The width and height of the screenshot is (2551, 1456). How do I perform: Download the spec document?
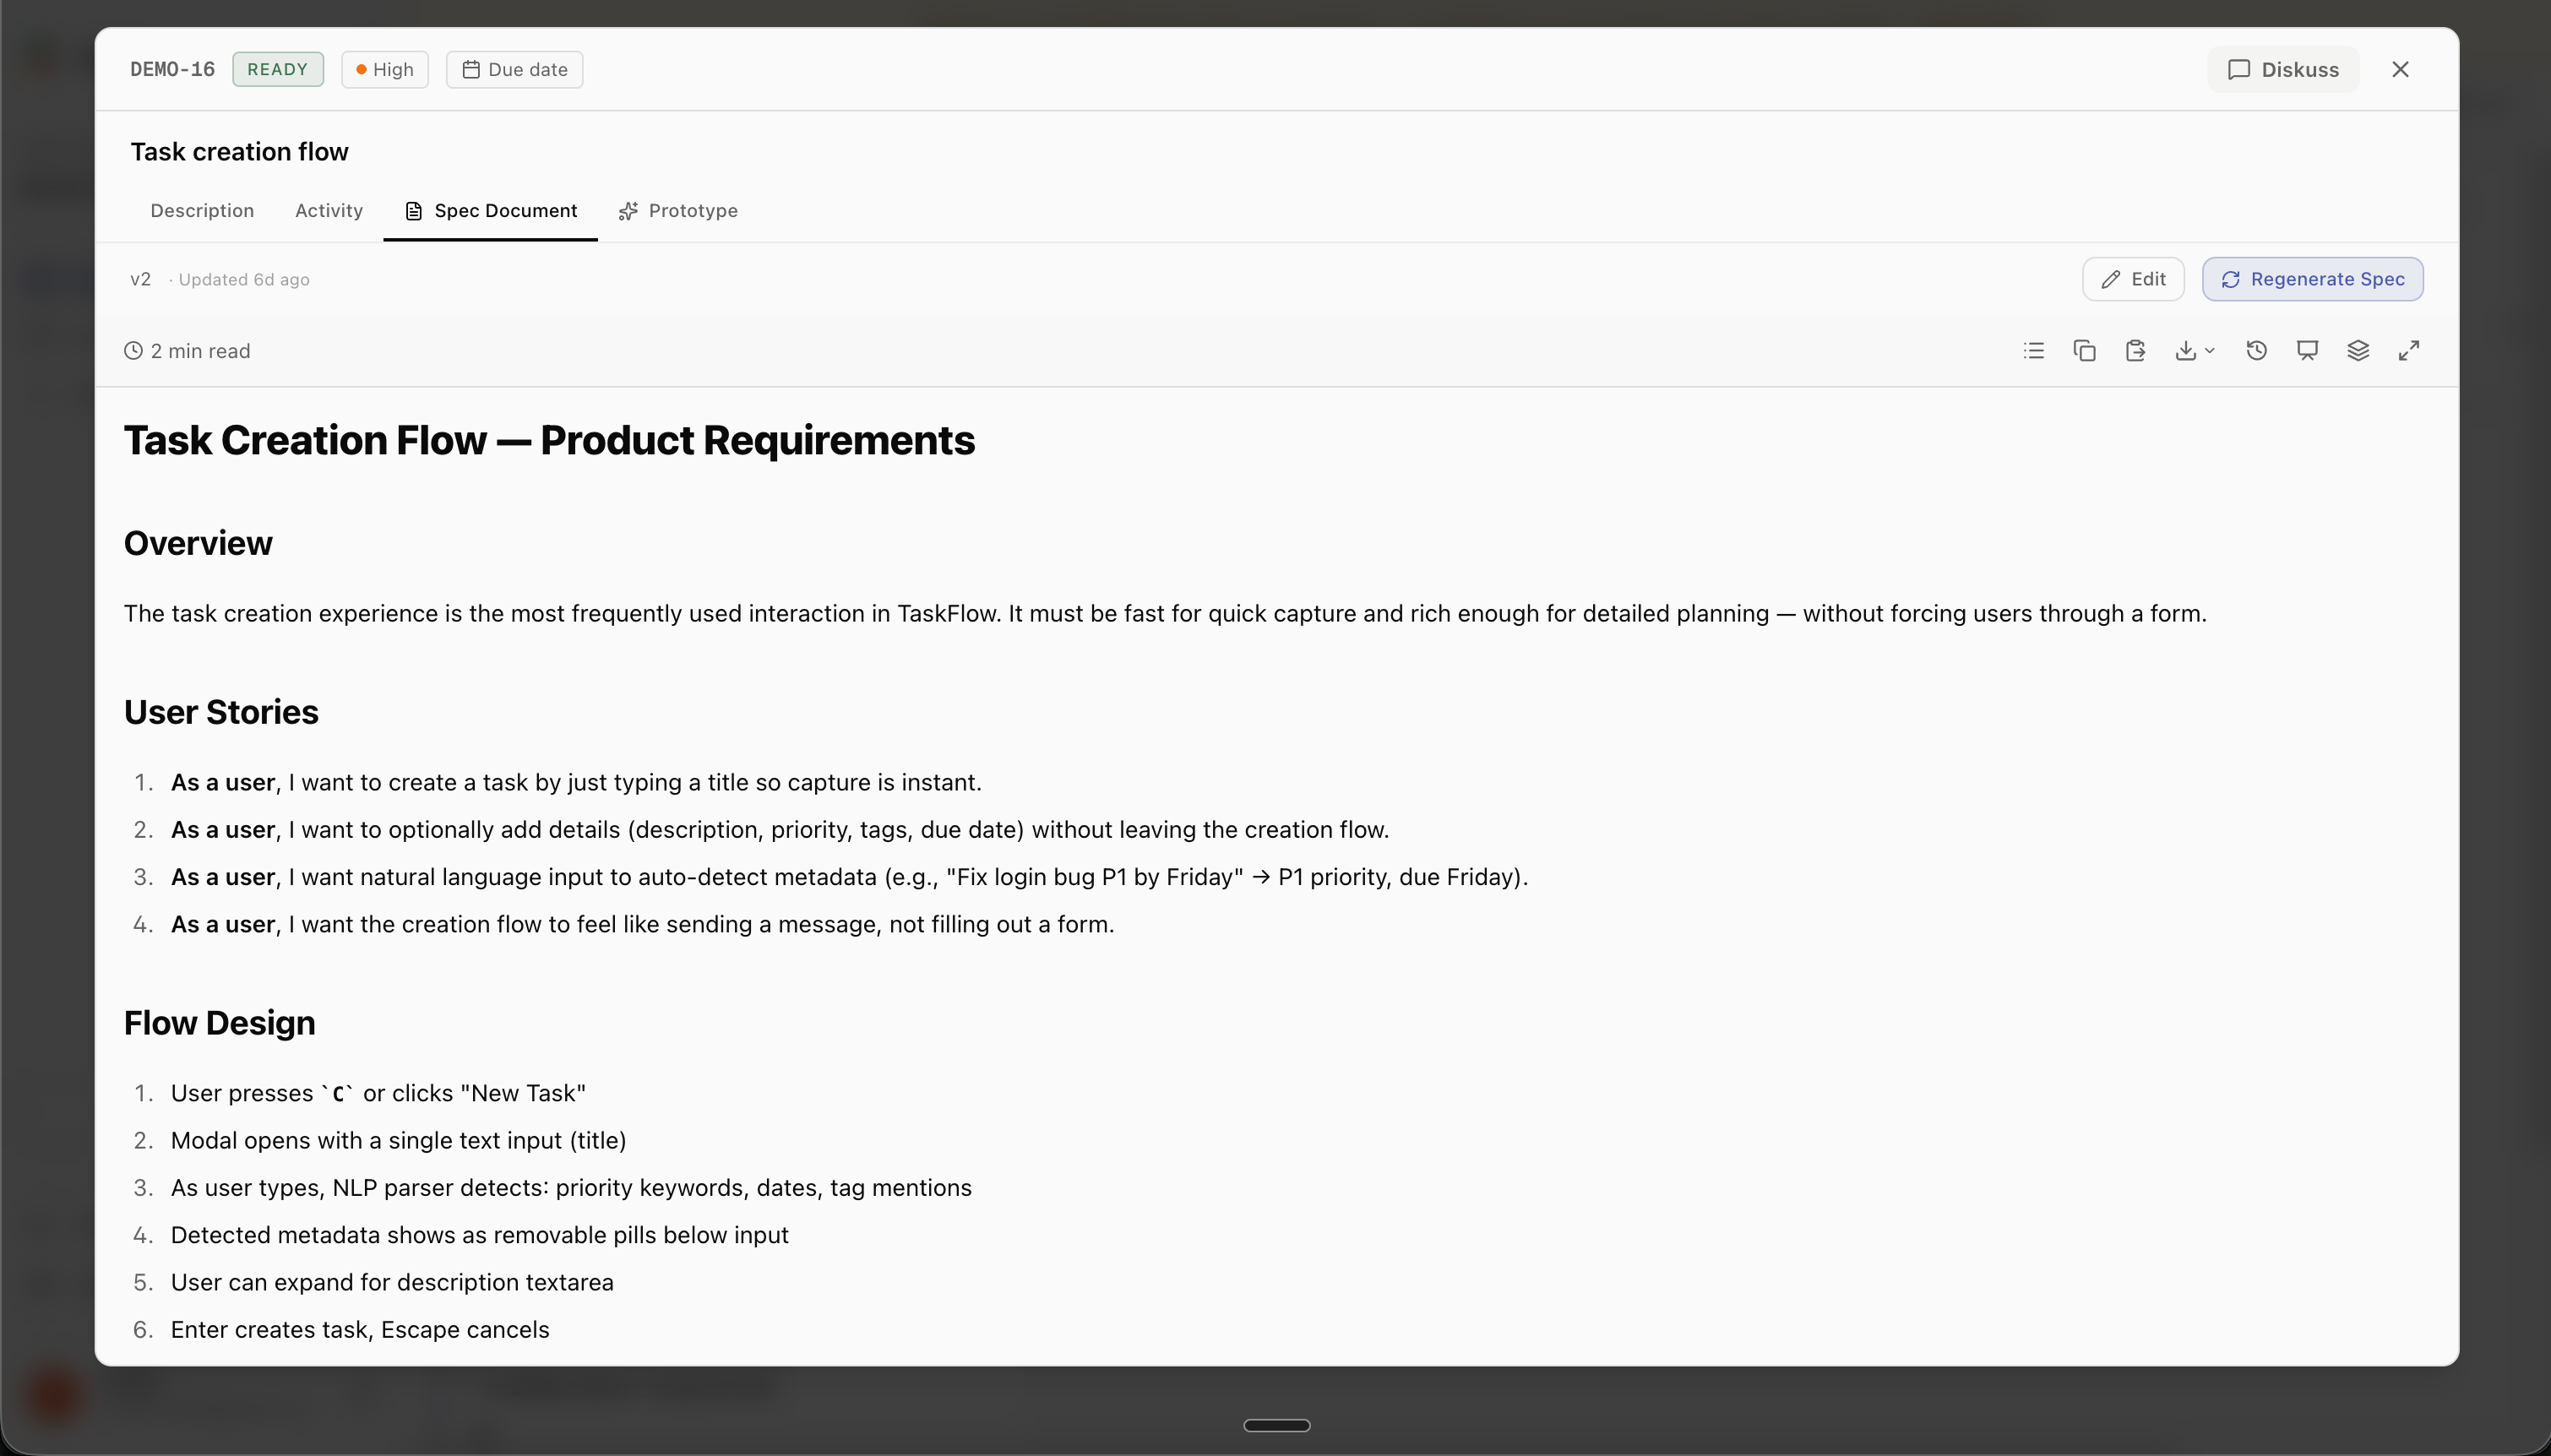(x=2188, y=350)
